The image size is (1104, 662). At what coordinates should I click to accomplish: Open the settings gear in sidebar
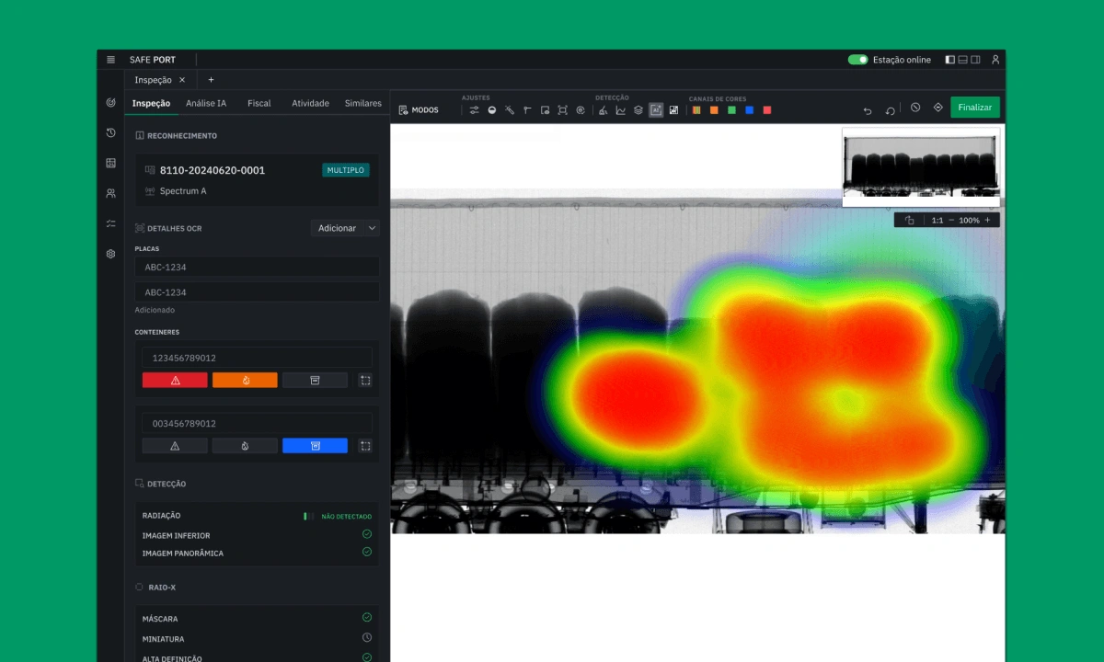point(110,254)
